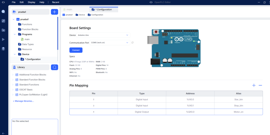270x135 pixels.
Task: Click the debugger bug sidebar icon
Action: [x=3, y=49]
